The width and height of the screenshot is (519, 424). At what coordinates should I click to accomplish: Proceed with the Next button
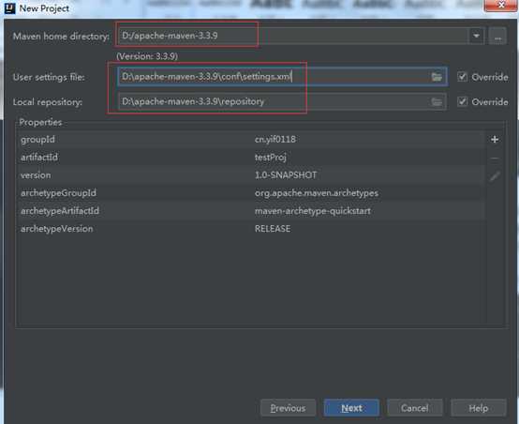351,408
